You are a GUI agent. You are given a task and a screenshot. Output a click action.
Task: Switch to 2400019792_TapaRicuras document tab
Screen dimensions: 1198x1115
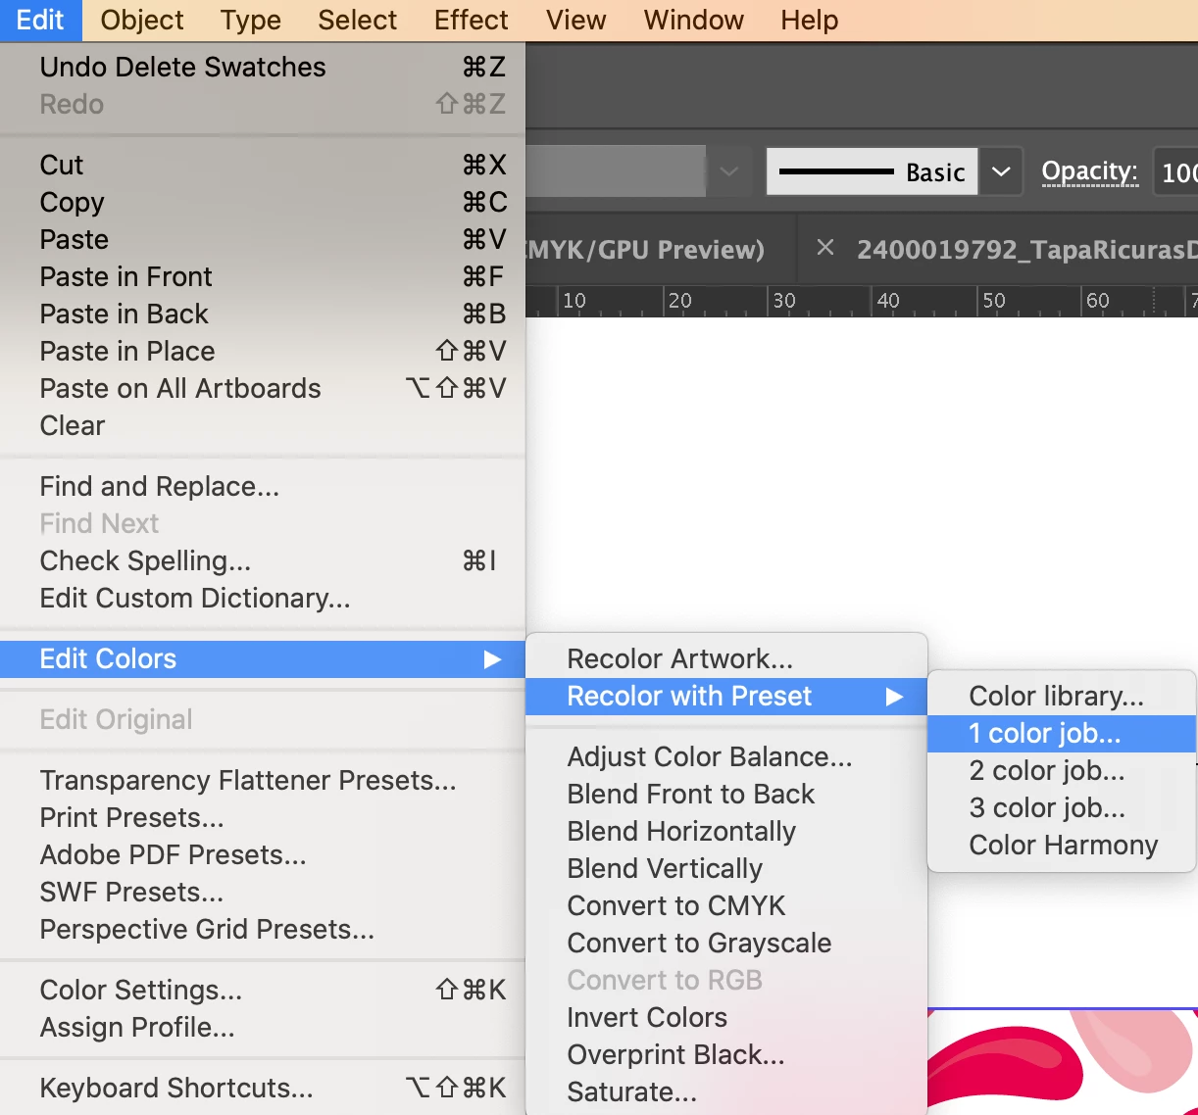point(1026,250)
